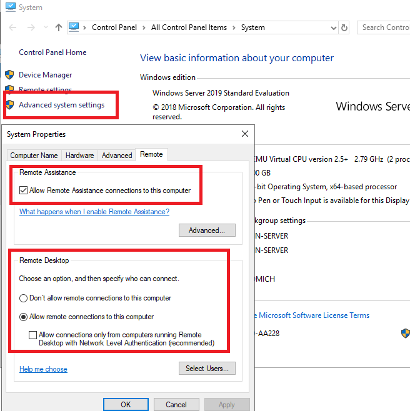Switch to the Hardware tab
Image resolution: width=410 pixels, height=411 pixels.
click(x=80, y=156)
